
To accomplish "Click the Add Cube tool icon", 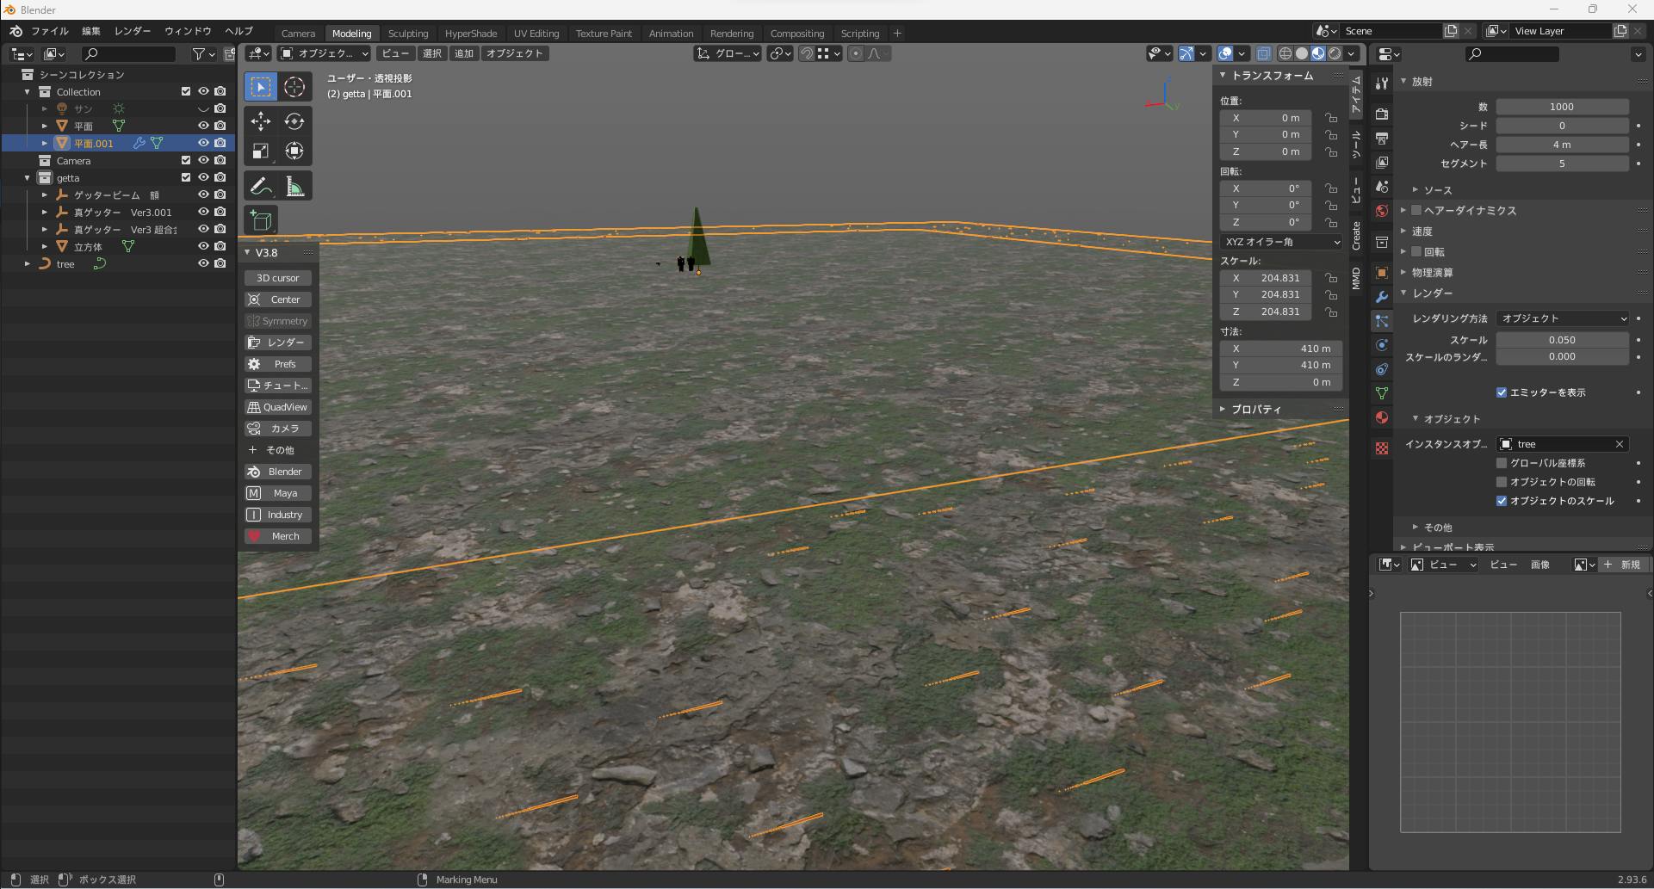I will [260, 220].
